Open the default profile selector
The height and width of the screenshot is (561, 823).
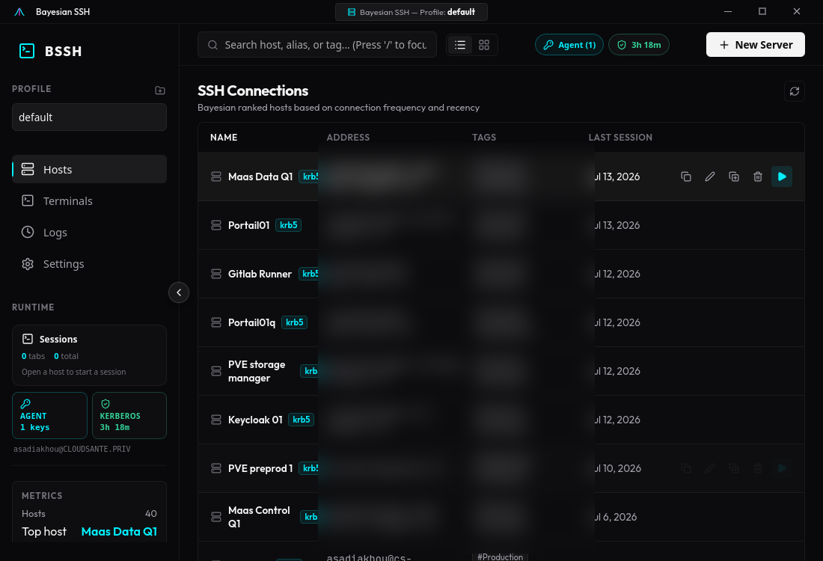click(x=89, y=117)
